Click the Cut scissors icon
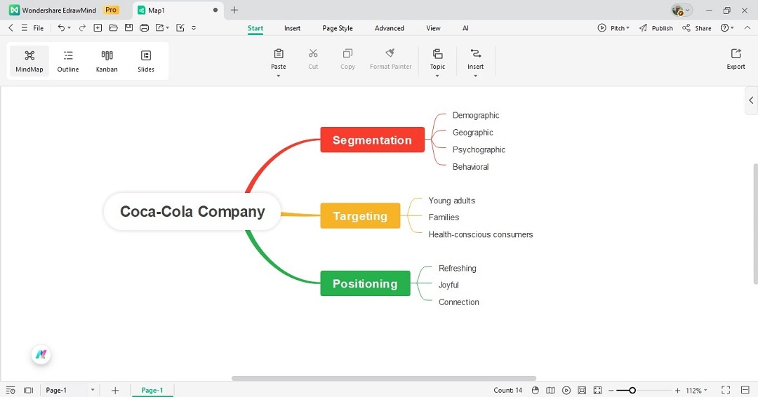Image resolution: width=758 pixels, height=397 pixels. pyautogui.click(x=313, y=53)
